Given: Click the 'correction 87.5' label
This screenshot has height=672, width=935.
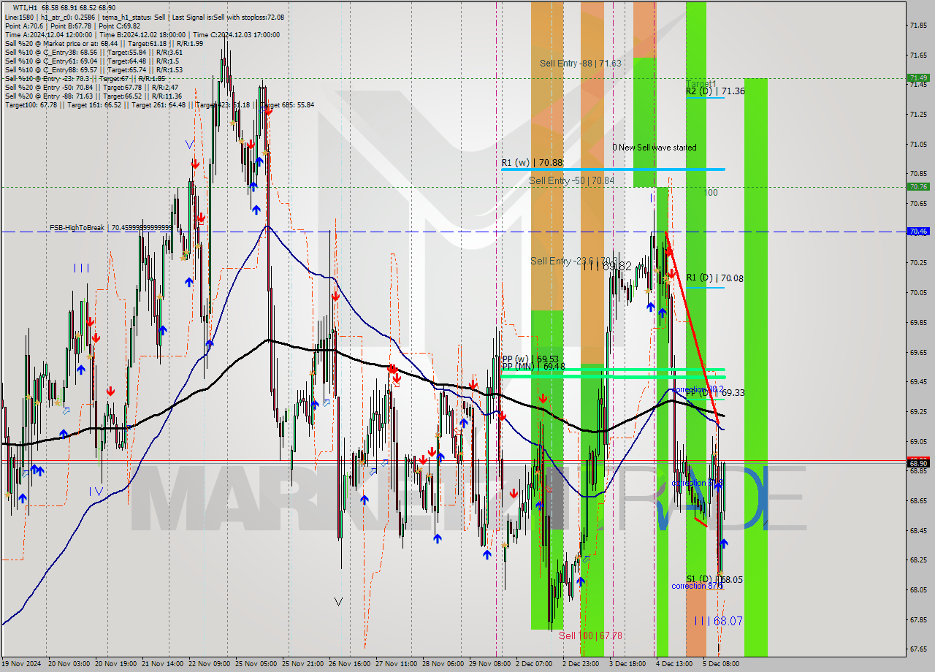Looking at the screenshot, I should coord(698,586).
